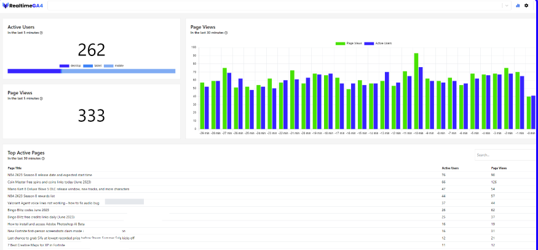Image resolution: width=538 pixels, height=250 pixels.
Task: Open Bingo Blitz free credits links row
Action: pyautogui.click(x=269, y=217)
